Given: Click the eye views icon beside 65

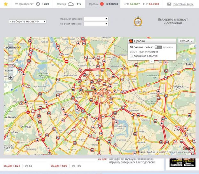Looking at the screenshot, I should pos(26,166).
